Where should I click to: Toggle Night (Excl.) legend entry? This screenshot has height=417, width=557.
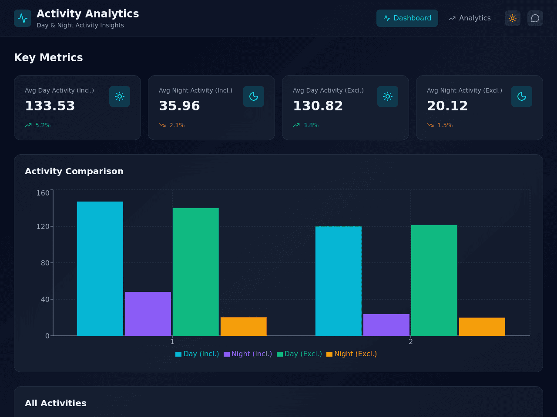[x=352, y=354]
